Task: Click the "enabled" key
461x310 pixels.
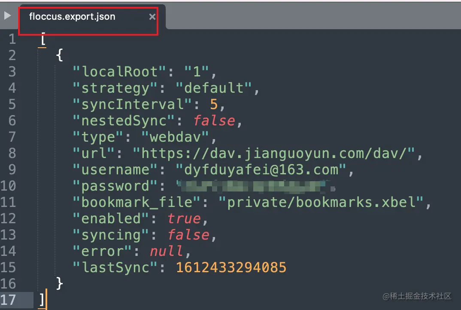Action: click(111, 218)
